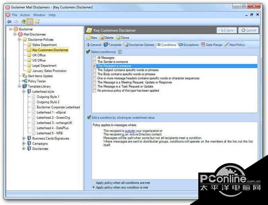Click the Letterhead style book icon
Screen dimensions: 268x205
(x=29, y=91)
